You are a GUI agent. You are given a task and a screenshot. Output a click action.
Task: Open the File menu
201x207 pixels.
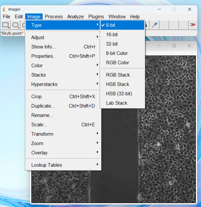pos(6,17)
